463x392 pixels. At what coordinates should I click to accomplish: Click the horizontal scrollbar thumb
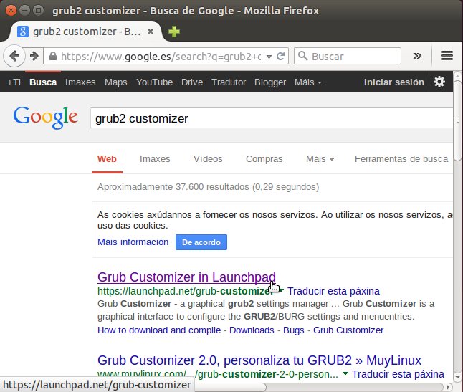tap(230, 387)
